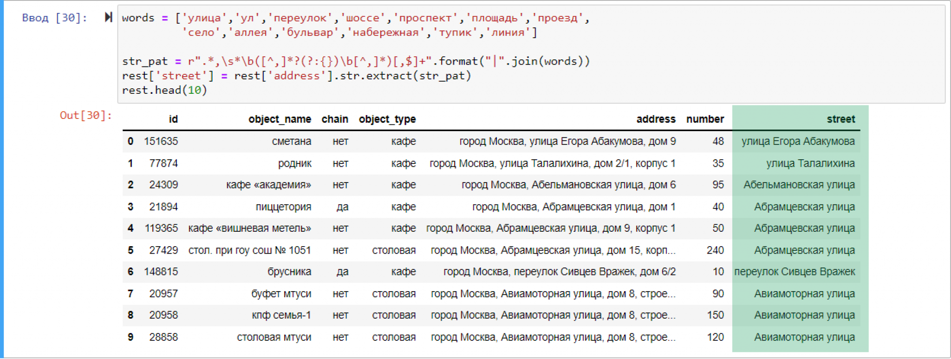Click street cell 'улица Егора Абакумова'

798,141
